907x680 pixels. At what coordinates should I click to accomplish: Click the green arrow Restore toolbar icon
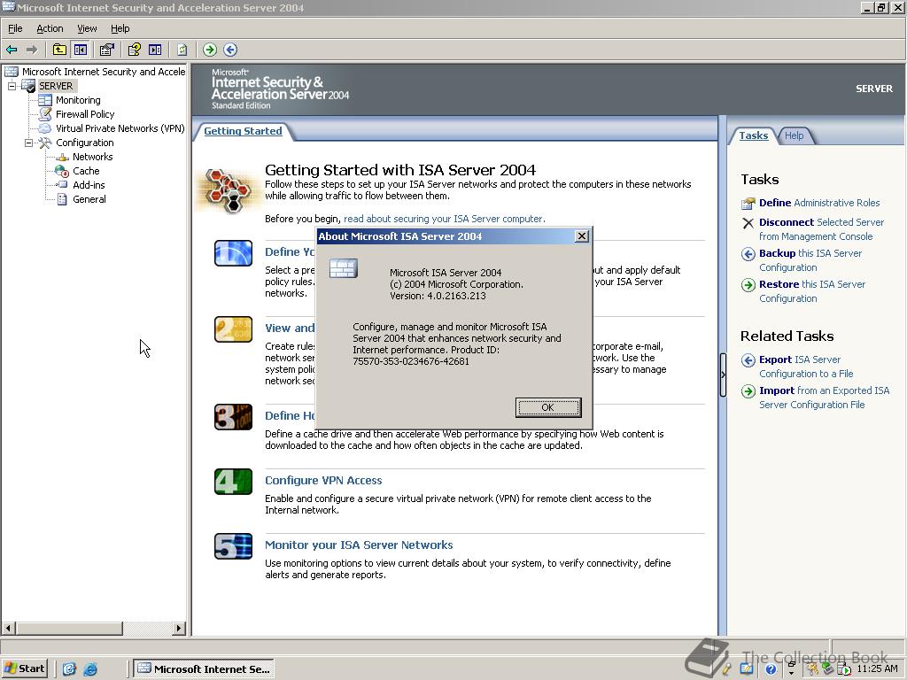[x=209, y=50]
